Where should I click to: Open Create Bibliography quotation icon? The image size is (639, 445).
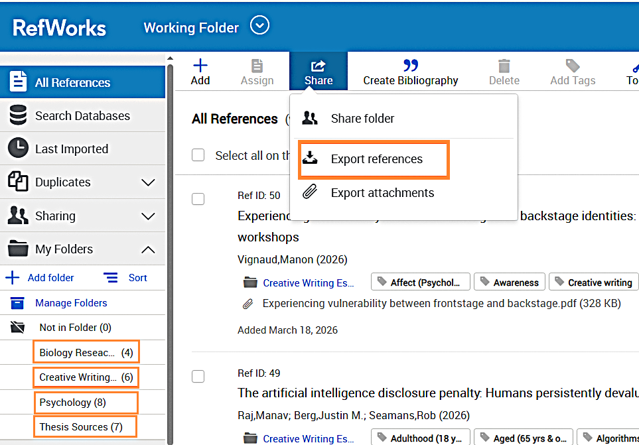coord(410,66)
